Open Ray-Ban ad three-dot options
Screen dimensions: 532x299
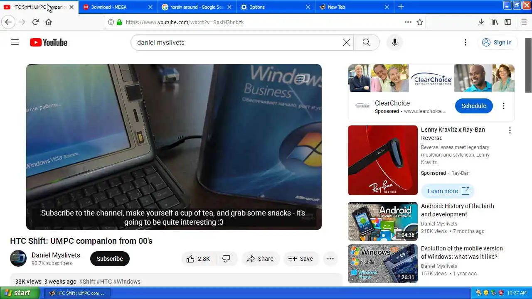pyautogui.click(x=510, y=130)
